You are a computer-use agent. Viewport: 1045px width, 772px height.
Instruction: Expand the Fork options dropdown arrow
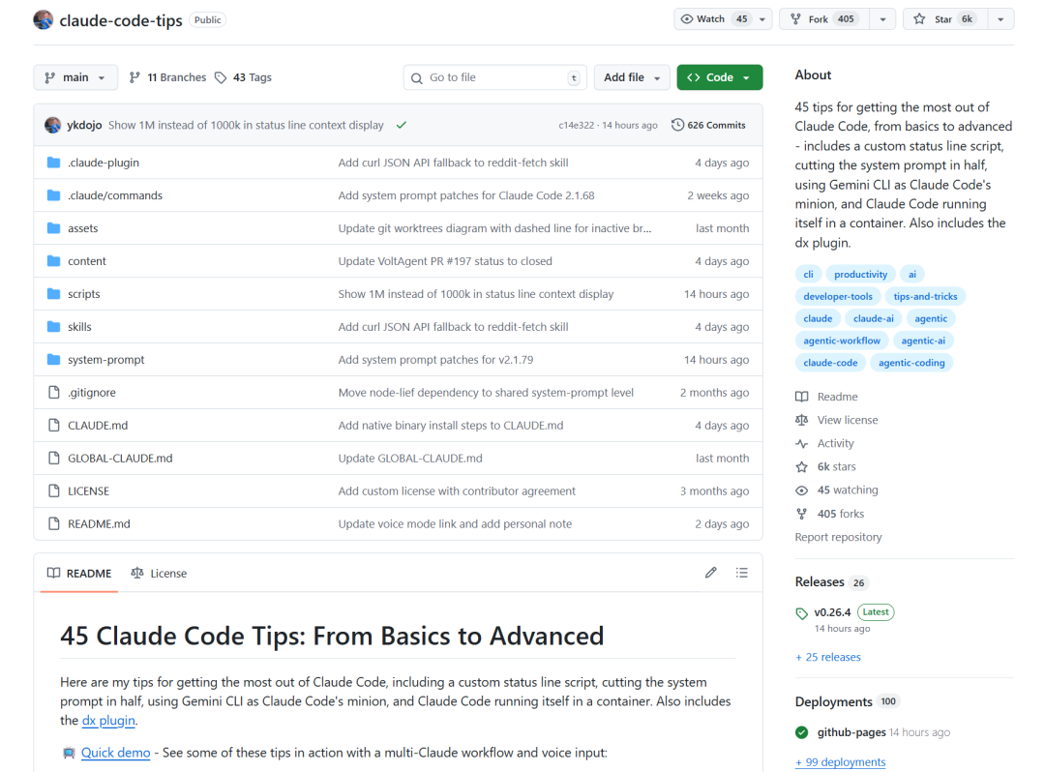[x=883, y=19]
